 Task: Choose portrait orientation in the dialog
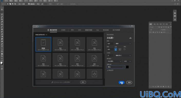click(116, 49)
